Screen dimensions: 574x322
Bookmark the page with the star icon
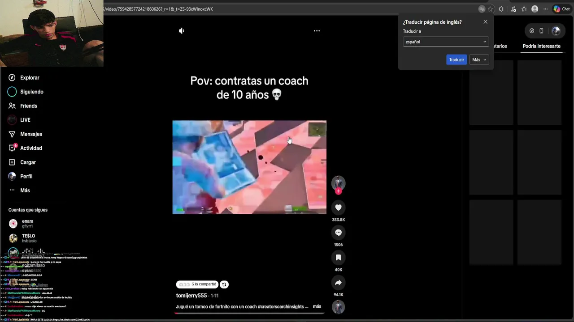(491, 9)
